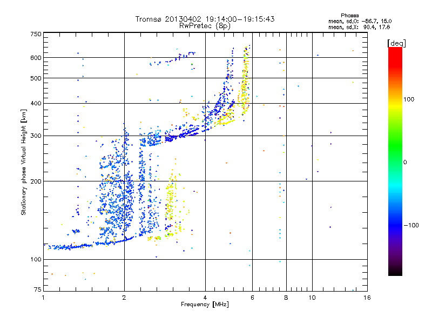Click the '[deg]' colorbar unit label
432x324 pixels.
tap(396, 43)
